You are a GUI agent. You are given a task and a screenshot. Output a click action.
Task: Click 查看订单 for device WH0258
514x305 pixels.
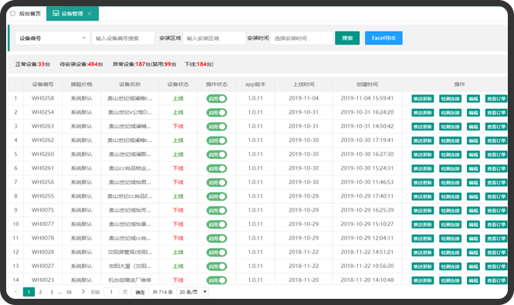click(496, 99)
